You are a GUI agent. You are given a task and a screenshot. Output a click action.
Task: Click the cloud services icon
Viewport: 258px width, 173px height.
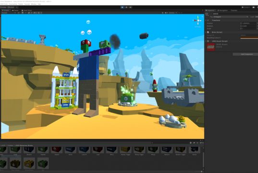tap(253, 7)
